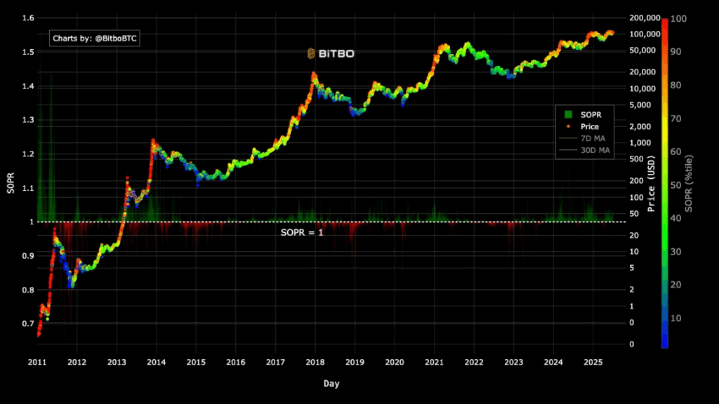719x404 pixels.
Task: Click the 'Day' x-axis title
Action: point(332,384)
